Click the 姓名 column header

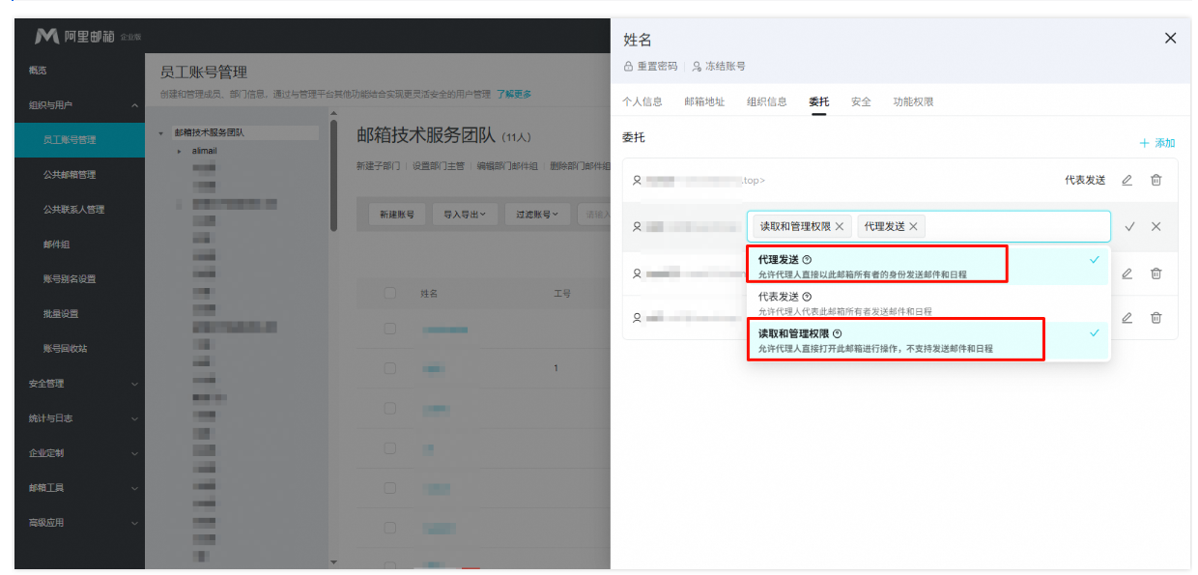[429, 293]
